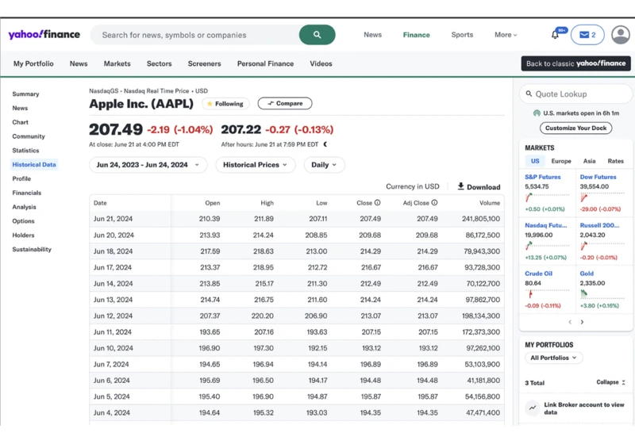Open Sustainability in left sidebar
635x444 pixels.
point(32,250)
